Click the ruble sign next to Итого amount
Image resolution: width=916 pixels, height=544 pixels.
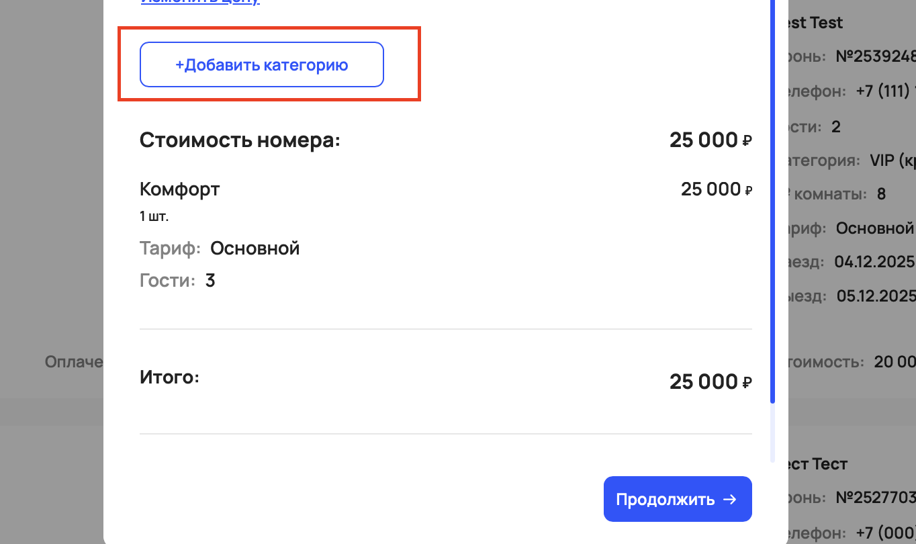[747, 383]
